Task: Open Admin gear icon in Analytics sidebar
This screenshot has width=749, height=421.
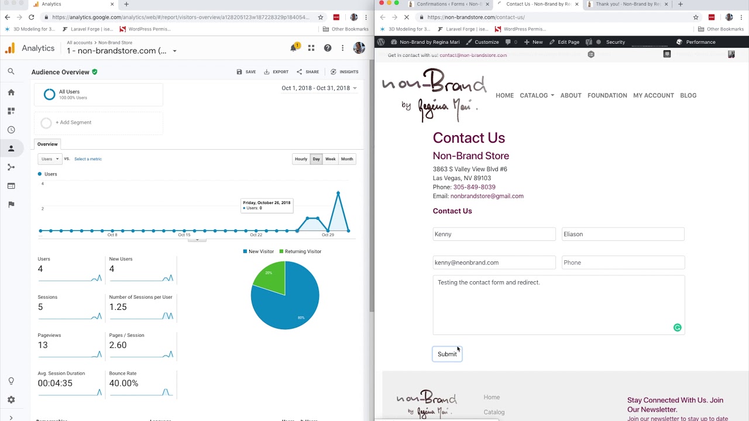Action: pyautogui.click(x=11, y=400)
